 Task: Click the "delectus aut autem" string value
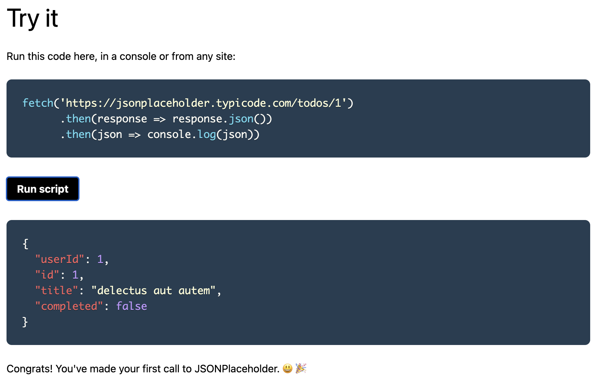point(153,291)
